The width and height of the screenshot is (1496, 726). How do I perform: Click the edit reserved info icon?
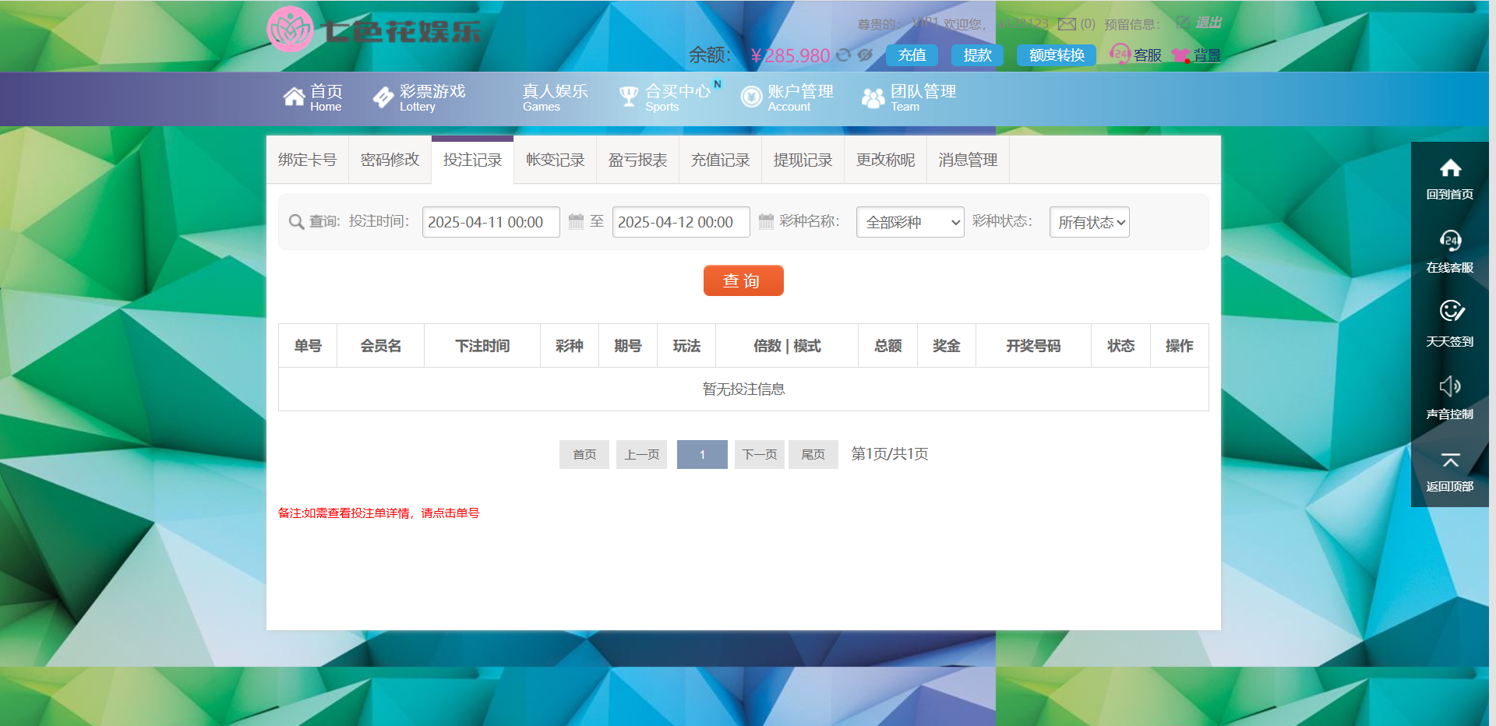click(1182, 23)
